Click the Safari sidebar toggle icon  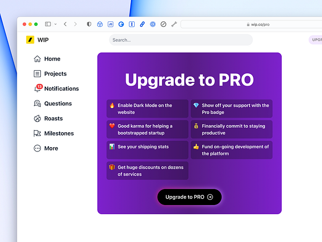point(48,24)
